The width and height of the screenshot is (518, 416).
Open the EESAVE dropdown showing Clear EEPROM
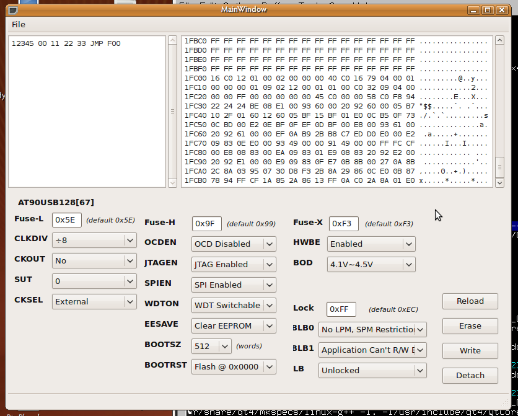point(234,326)
